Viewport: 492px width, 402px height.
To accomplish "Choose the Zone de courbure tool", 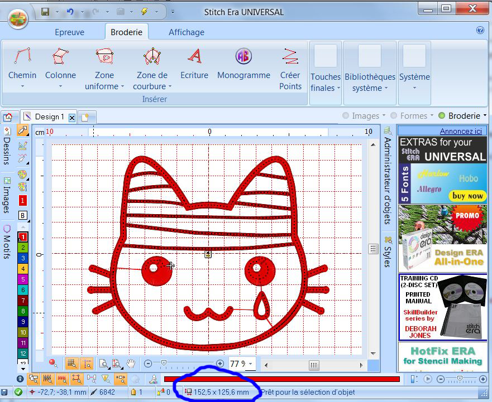I will pyautogui.click(x=152, y=56).
